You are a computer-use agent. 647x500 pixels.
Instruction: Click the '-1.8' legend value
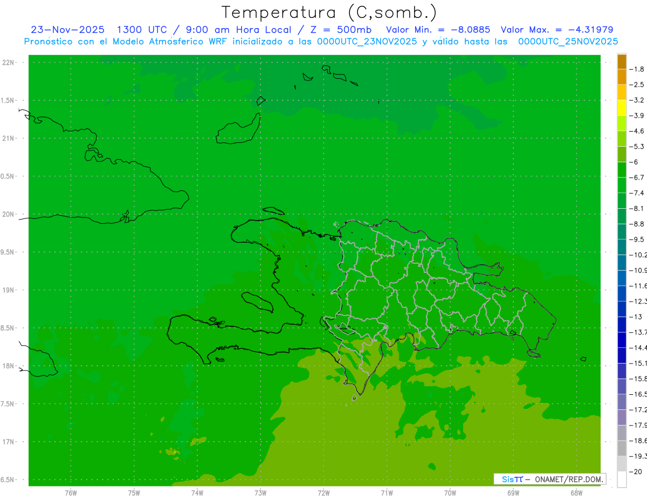pyautogui.click(x=638, y=69)
